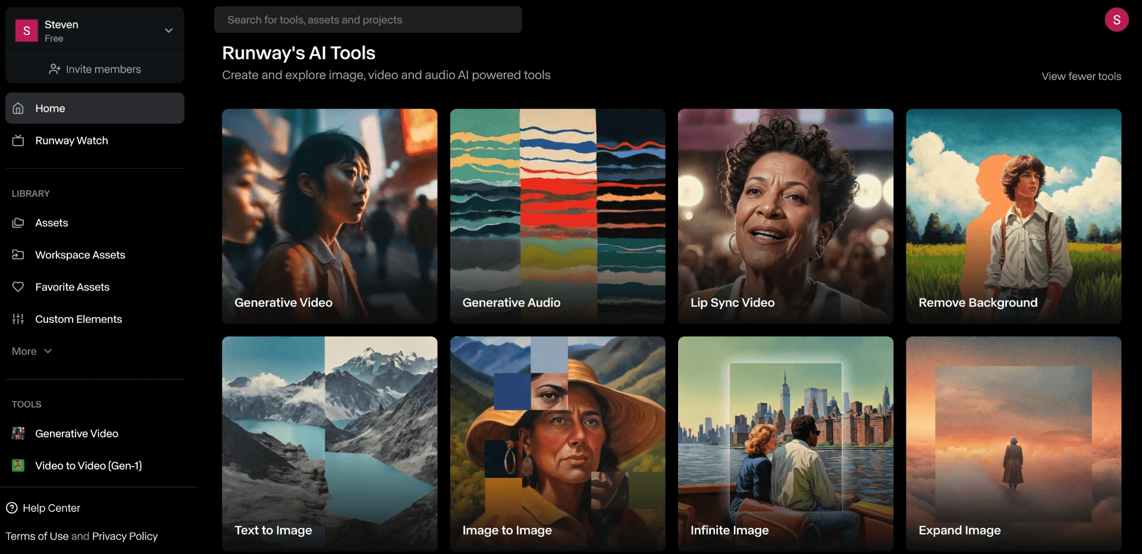Open Assets in the Library section
This screenshot has width=1142, height=554.
[95, 222]
